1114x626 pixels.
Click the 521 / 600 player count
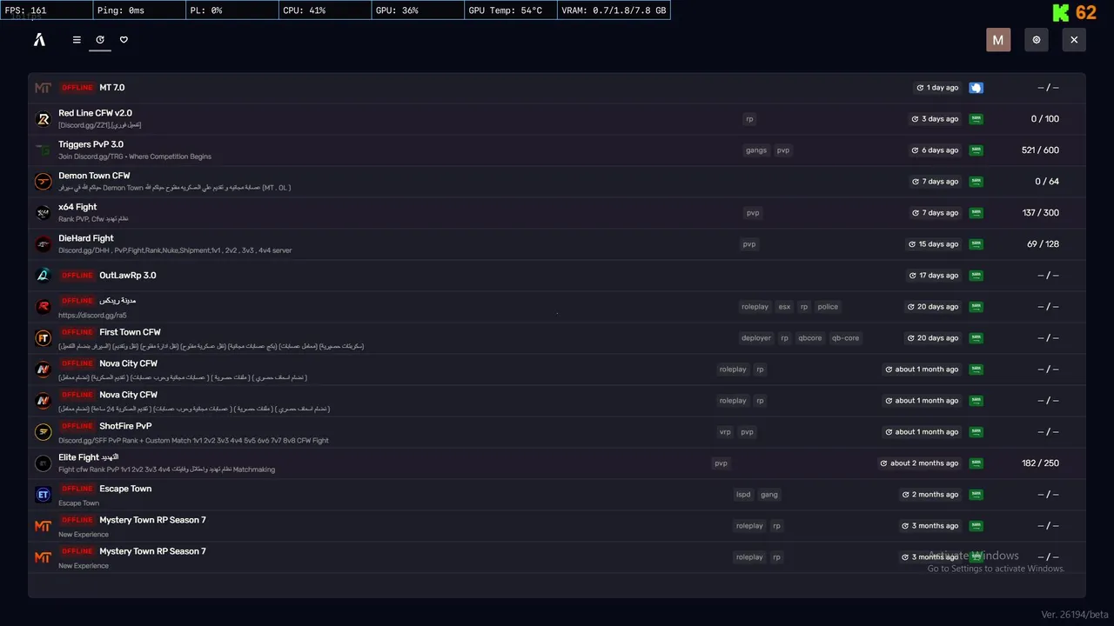(x=1040, y=150)
